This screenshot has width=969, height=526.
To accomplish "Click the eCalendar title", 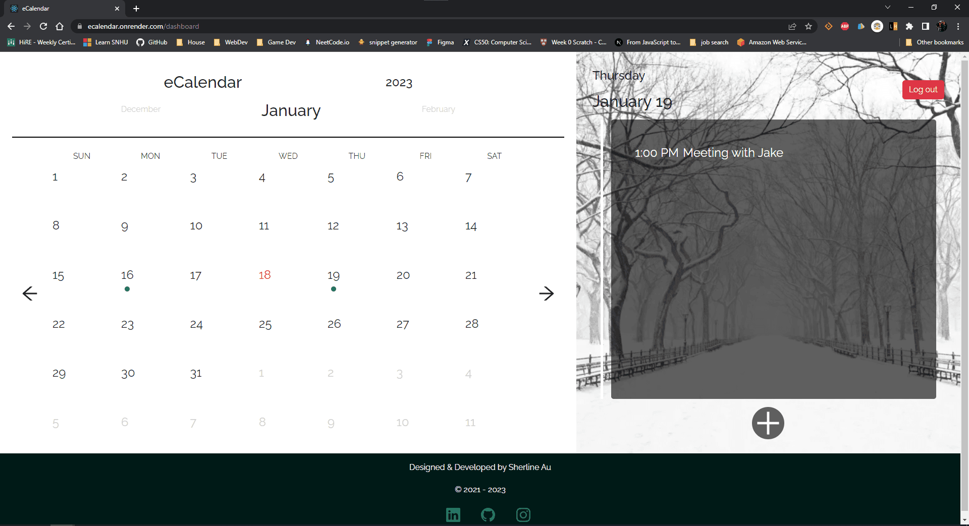I will (x=203, y=82).
